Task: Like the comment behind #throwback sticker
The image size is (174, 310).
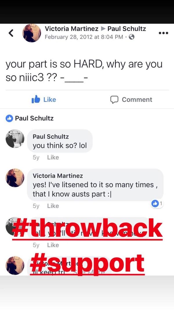Action: [x=53, y=245]
